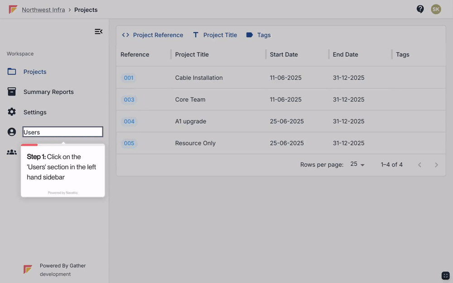Select the Project Title filter tab

tap(215, 35)
